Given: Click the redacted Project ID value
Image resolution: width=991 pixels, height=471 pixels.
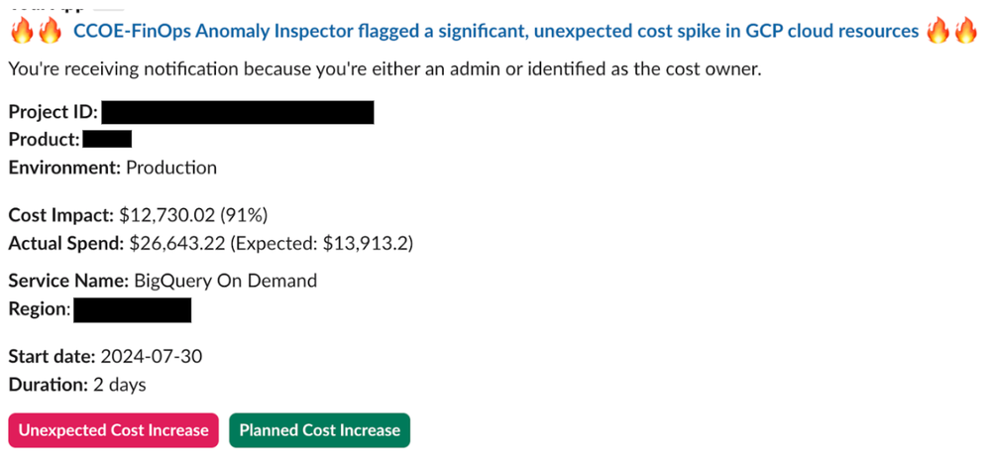Looking at the screenshot, I should click(x=237, y=112).
